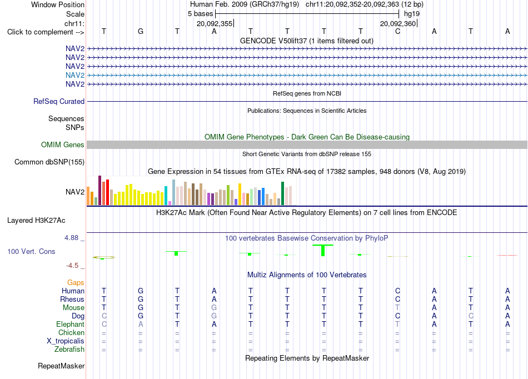Click the chr11:20,092,352-20,092,363 position text
Image resolution: width=528 pixels, height=379 pixels.
click(352, 4)
